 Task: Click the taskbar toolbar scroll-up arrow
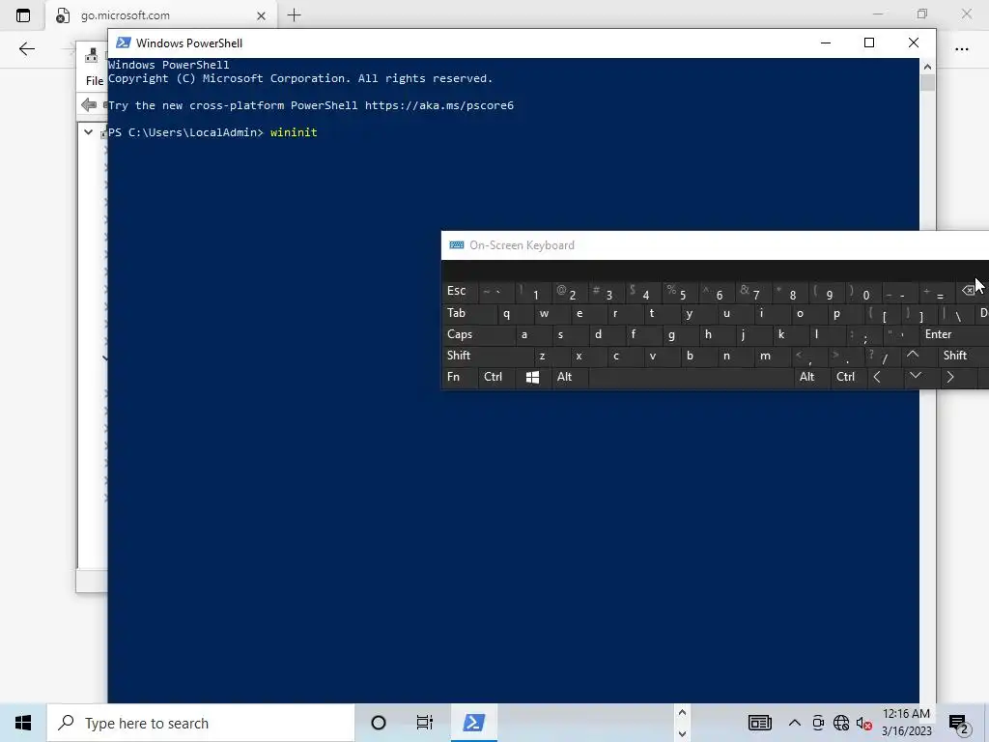pyautogui.click(x=682, y=713)
